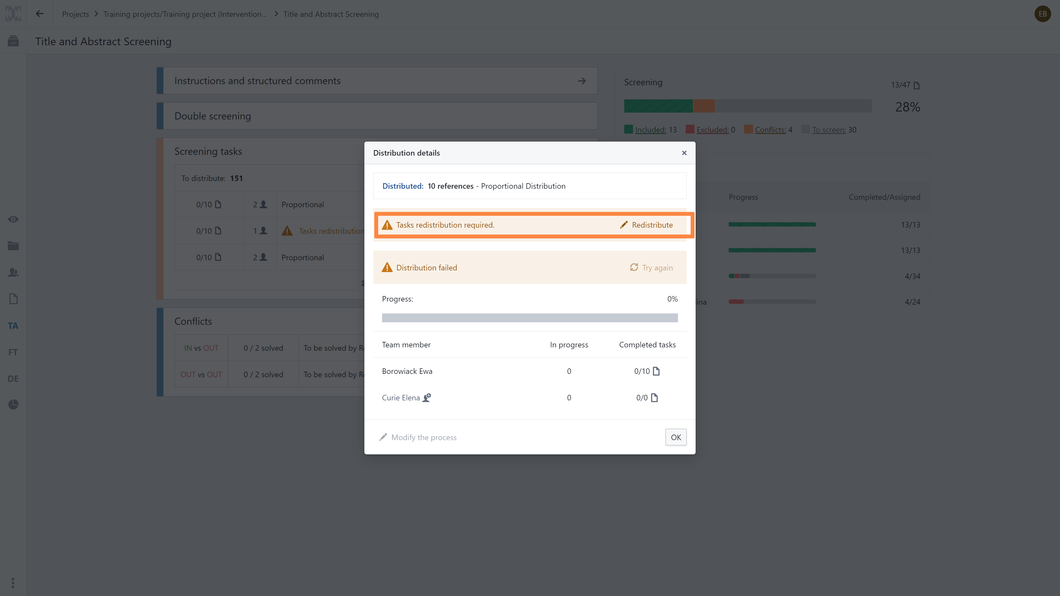Click the person icon in the 1-reviewer row
1060x596 pixels.
tap(263, 231)
